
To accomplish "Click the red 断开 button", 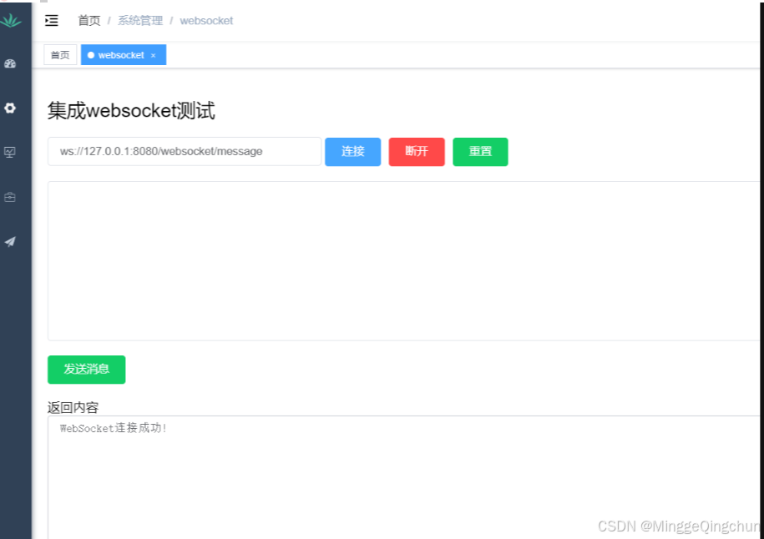I will (417, 152).
